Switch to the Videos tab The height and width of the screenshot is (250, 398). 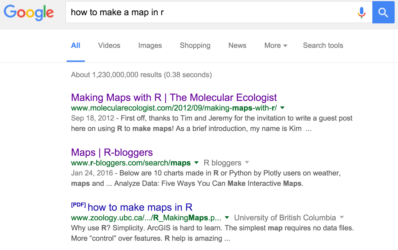[x=109, y=46]
